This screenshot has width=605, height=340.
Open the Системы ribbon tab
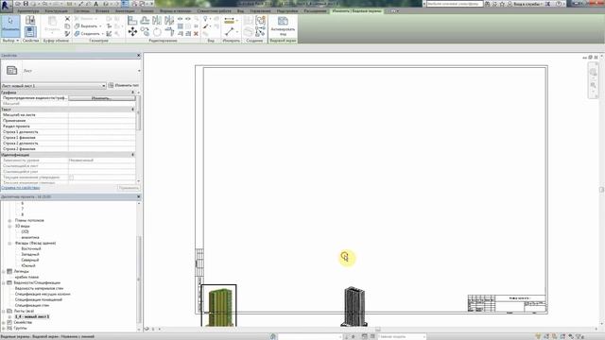[81, 11]
